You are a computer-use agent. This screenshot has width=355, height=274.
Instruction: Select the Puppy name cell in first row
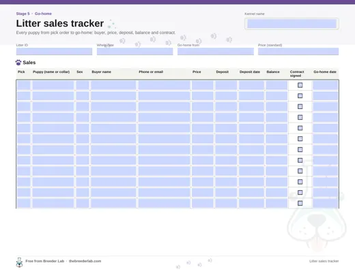click(53, 85)
